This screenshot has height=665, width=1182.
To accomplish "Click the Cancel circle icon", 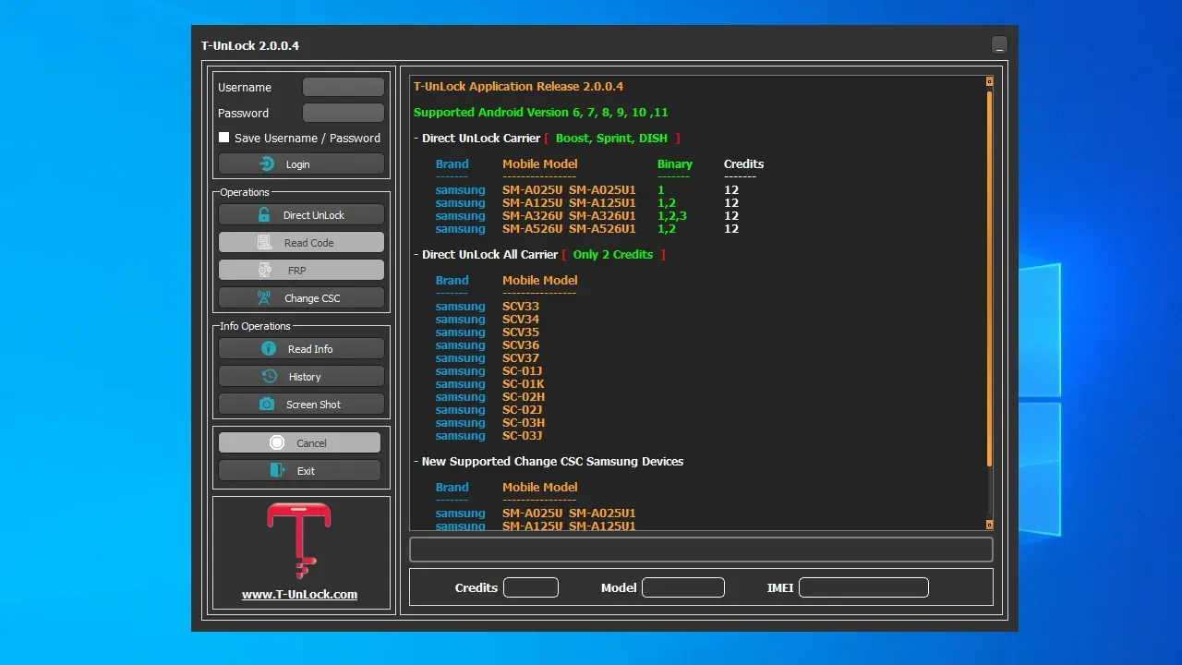I will 277,442.
